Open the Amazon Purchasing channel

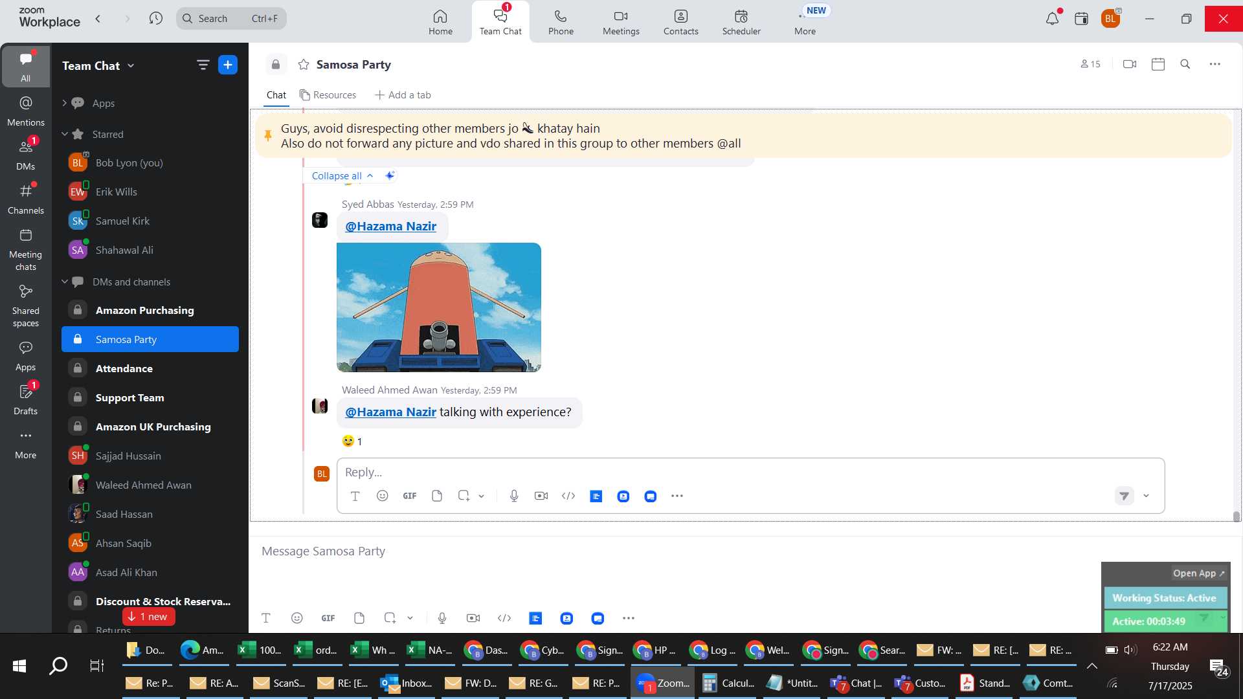150,310
